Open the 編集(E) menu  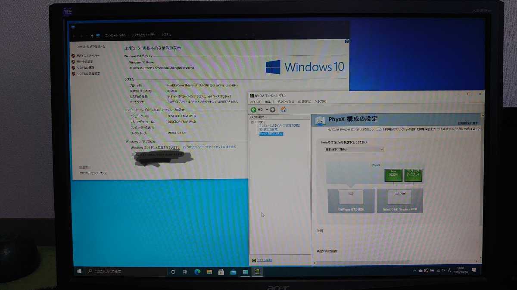pos(269,102)
